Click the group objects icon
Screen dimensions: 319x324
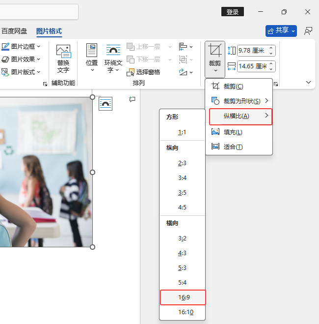pyautogui.click(x=183, y=59)
